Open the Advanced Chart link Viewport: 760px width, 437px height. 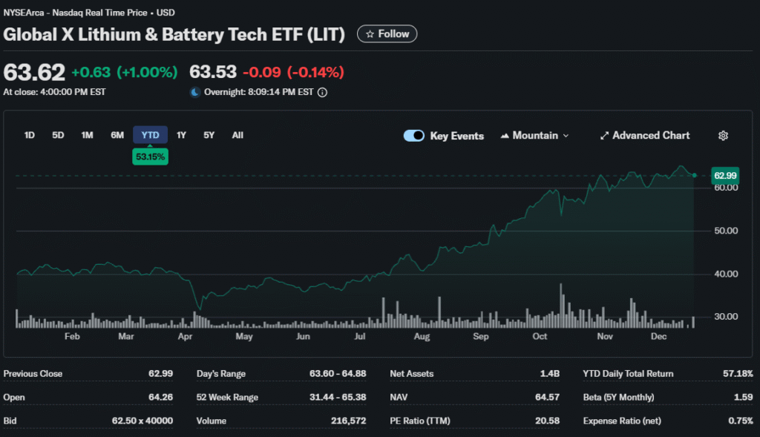(645, 136)
